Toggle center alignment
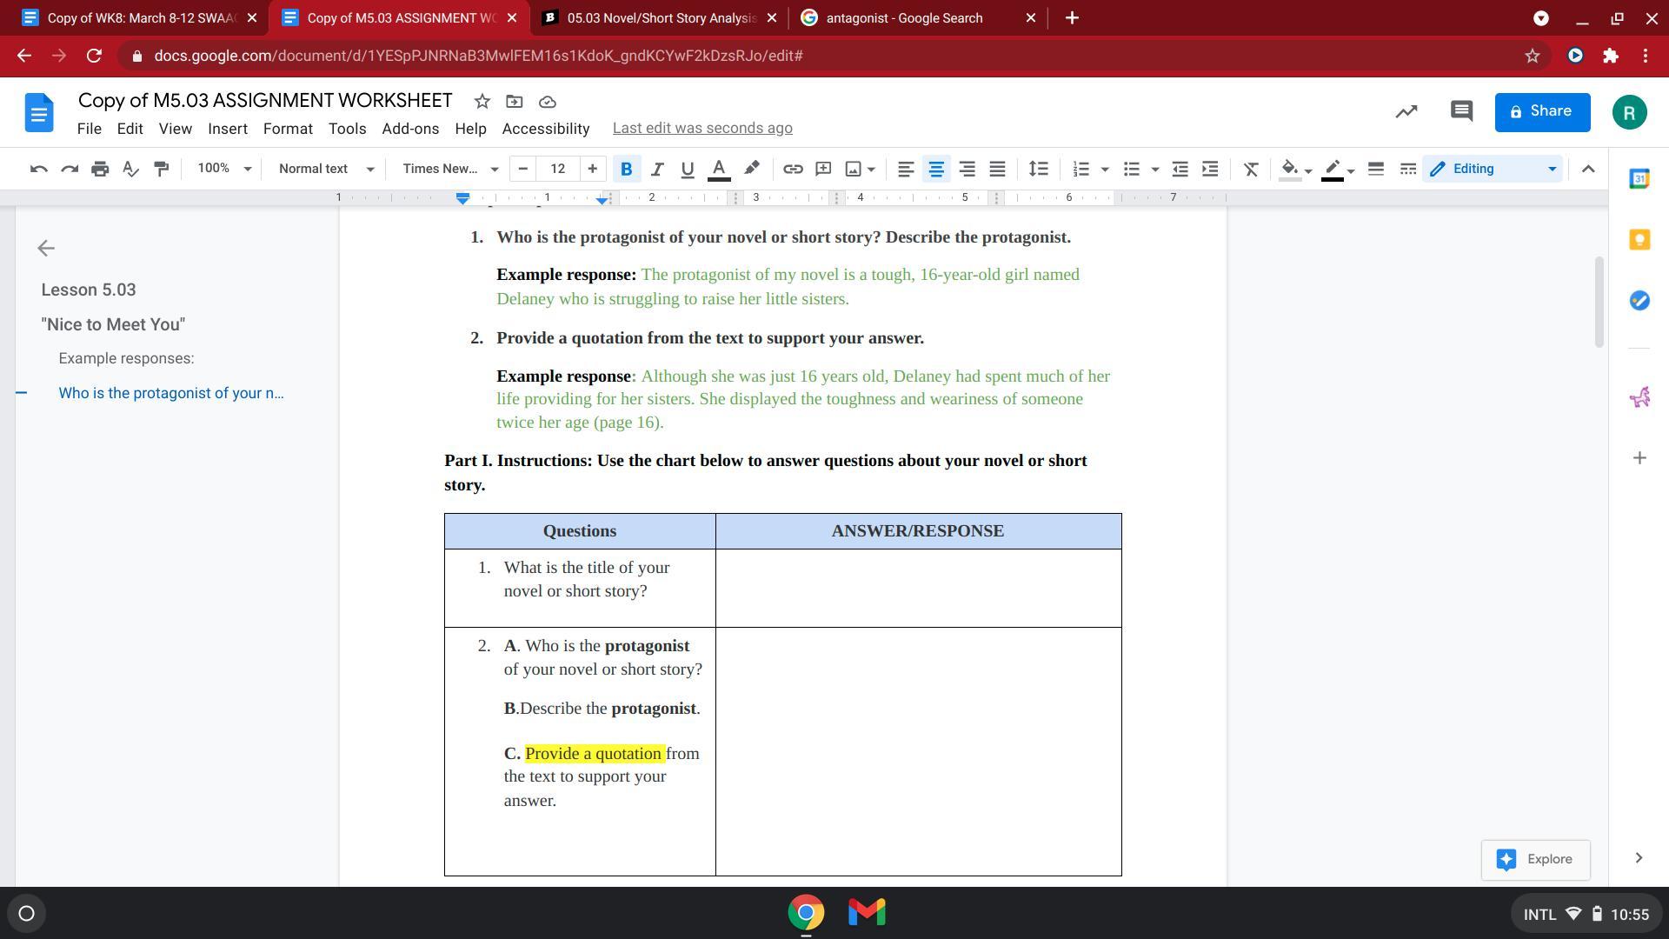 coord(936,169)
